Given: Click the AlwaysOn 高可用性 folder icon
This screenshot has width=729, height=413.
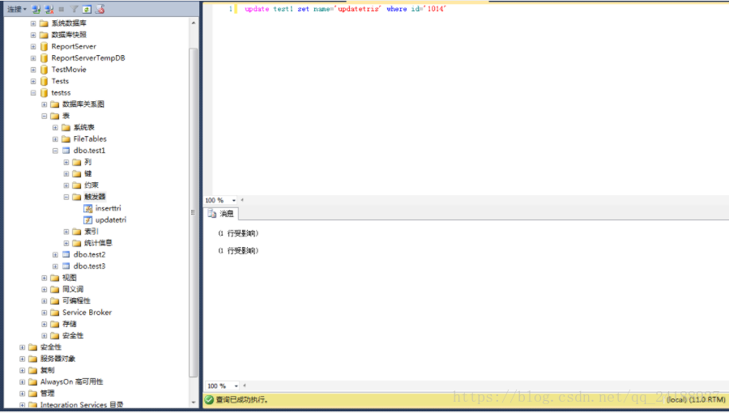Looking at the screenshot, I should click(33, 382).
